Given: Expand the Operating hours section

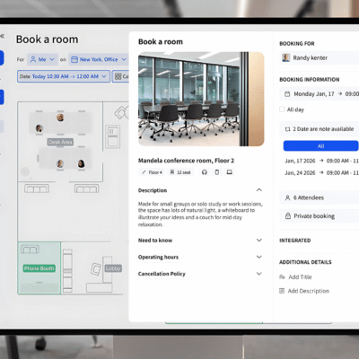Looking at the screenshot, I should pyautogui.click(x=259, y=257).
